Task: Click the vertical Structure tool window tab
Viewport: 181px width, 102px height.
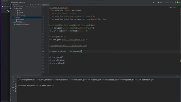Action: (x=11, y=91)
